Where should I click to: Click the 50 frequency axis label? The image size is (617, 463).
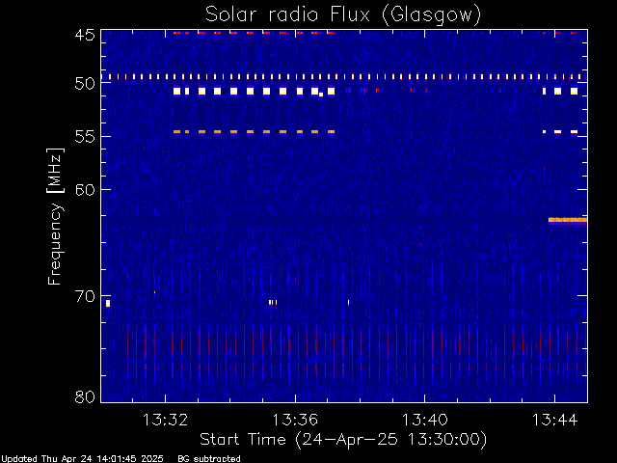(x=85, y=84)
